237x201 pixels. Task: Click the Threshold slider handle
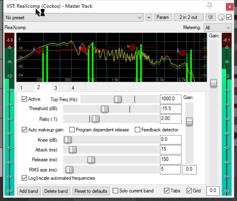[104, 109]
